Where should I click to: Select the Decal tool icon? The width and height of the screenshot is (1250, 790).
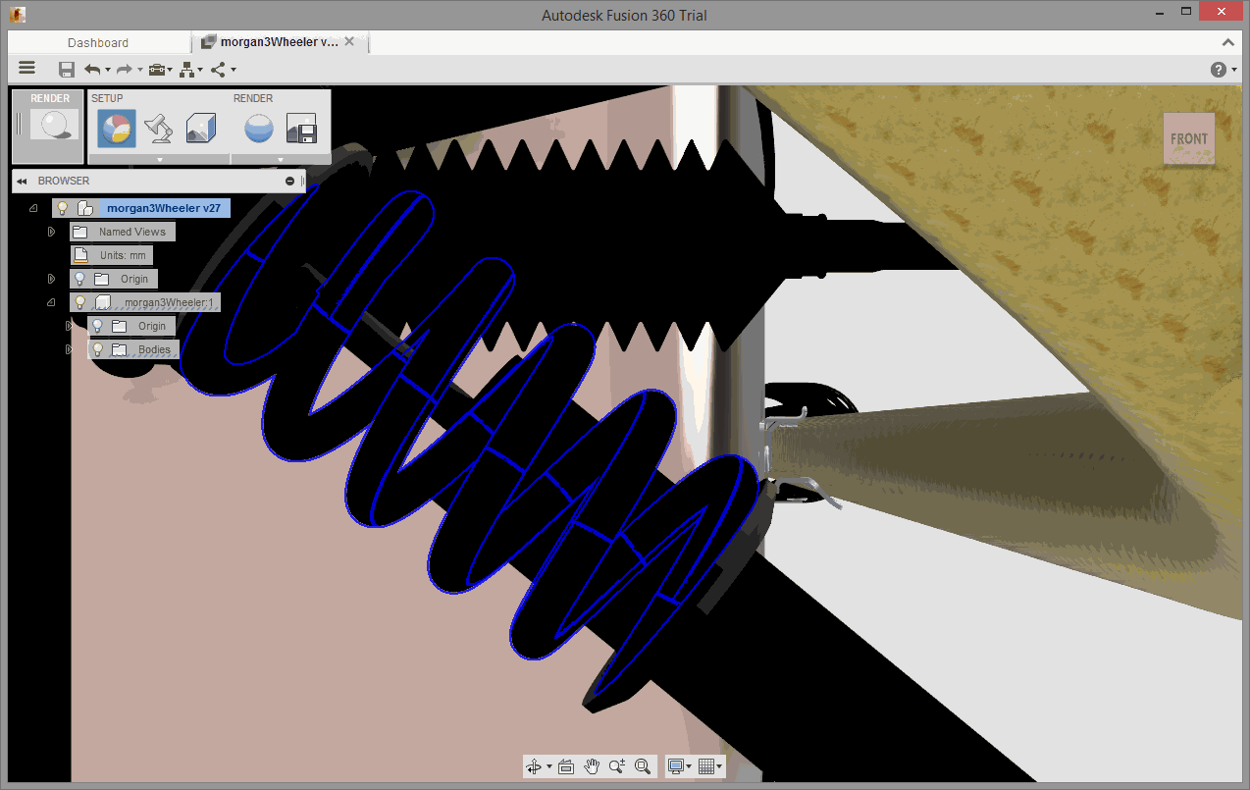(x=200, y=129)
